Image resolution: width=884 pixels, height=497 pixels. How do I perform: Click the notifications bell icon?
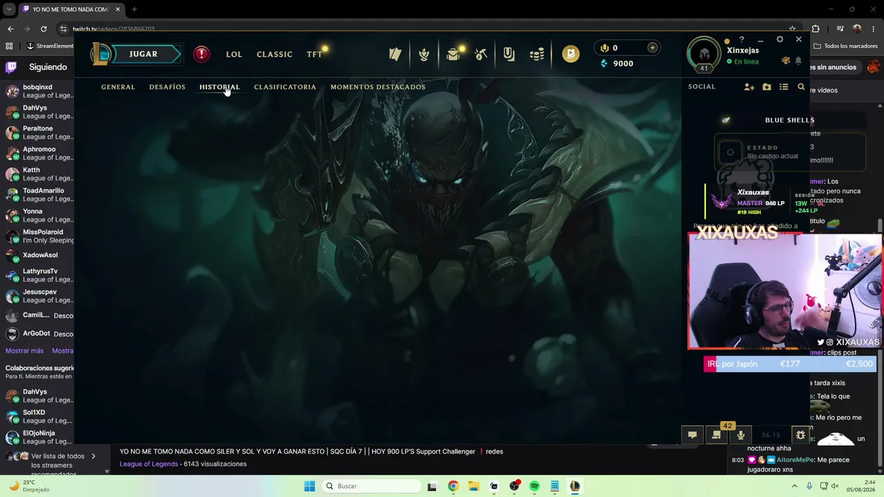click(x=798, y=61)
